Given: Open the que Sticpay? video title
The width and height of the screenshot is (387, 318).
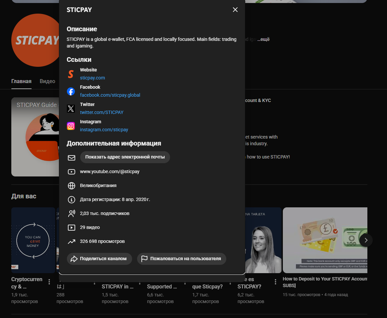Looking at the screenshot, I should (207, 286).
